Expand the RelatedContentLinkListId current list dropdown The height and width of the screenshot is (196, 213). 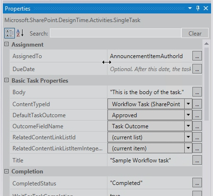pos(188,137)
